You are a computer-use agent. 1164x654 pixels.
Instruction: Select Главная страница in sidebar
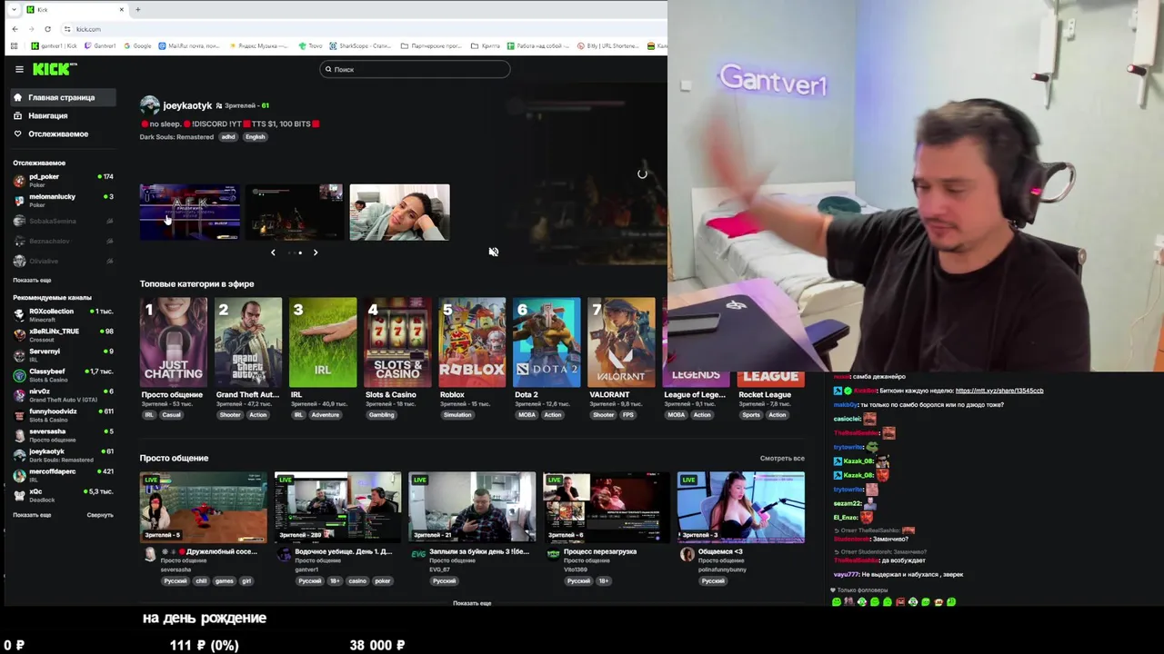(x=63, y=97)
